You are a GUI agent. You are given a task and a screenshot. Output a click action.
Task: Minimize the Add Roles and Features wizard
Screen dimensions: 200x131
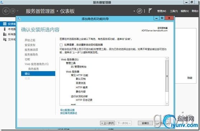tap(157, 18)
